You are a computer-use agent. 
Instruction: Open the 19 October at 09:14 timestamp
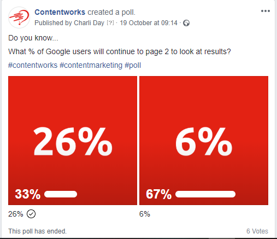[149, 23]
